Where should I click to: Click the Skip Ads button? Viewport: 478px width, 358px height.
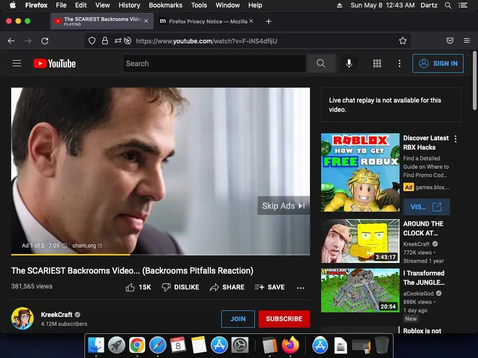tap(283, 206)
